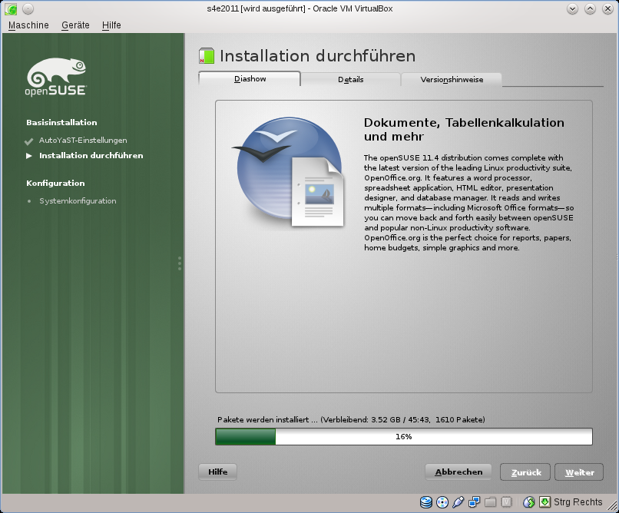Image resolution: width=619 pixels, height=513 pixels.
Task: Switch to the Details tab
Action: [x=350, y=79]
